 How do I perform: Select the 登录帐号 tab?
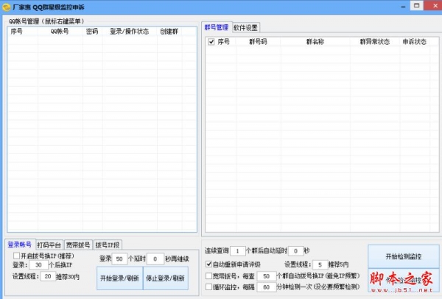[20, 245]
